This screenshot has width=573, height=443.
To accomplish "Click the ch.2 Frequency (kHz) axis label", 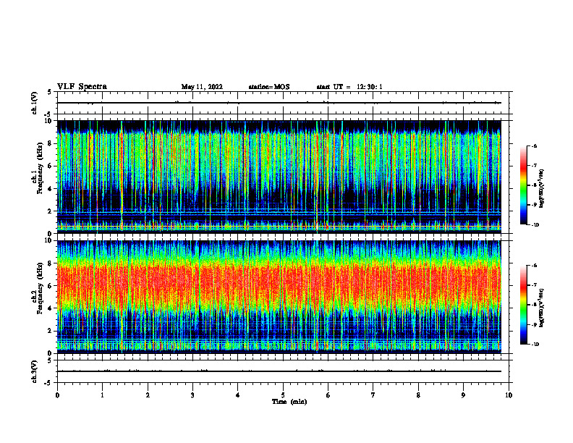I will pos(37,288).
